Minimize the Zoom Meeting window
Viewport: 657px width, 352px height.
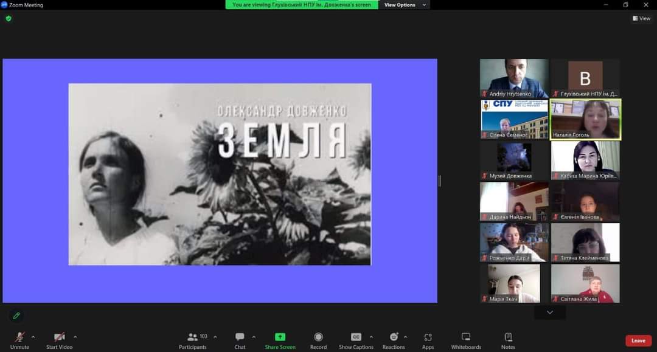(606, 5)
